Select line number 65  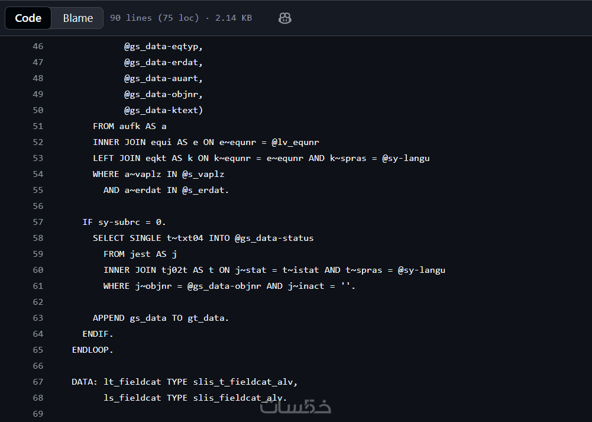pos(38,350)
